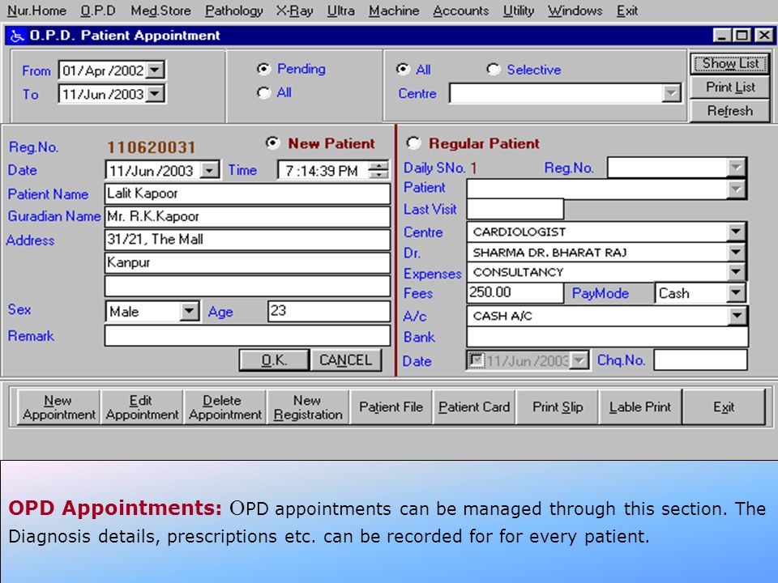Viewport: 778px width, 583px height.
Task: Open the PayMode Cash dropdown
Action: [x=737, y=293]
